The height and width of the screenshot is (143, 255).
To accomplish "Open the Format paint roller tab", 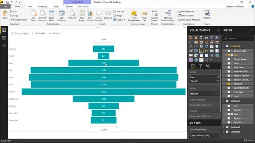I will (200, 66).
